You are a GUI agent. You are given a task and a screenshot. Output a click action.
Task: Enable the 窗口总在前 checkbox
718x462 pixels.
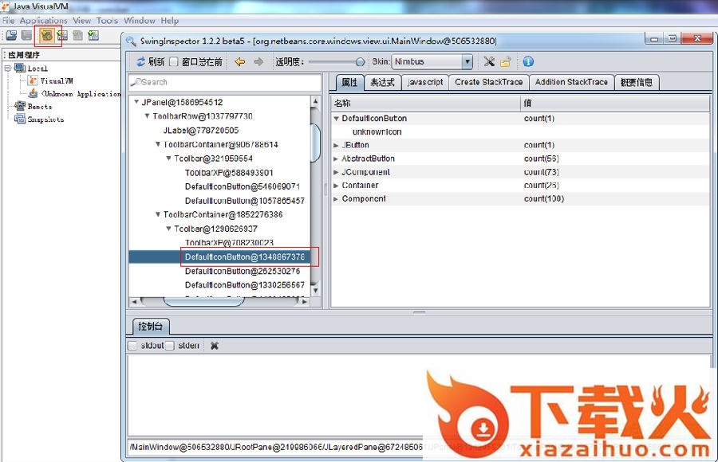(174, 62)
